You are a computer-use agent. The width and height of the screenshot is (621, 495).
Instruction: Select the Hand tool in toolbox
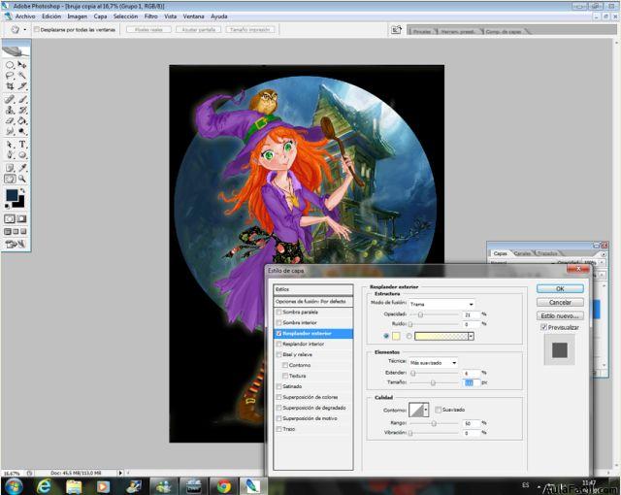(x=10, y=179)
